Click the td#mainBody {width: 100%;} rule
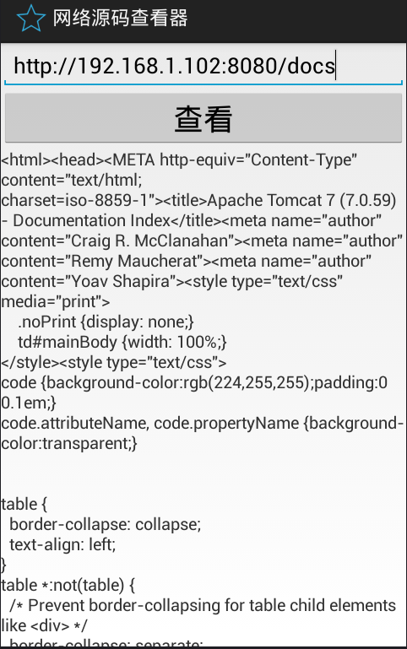 click(122, 343)
